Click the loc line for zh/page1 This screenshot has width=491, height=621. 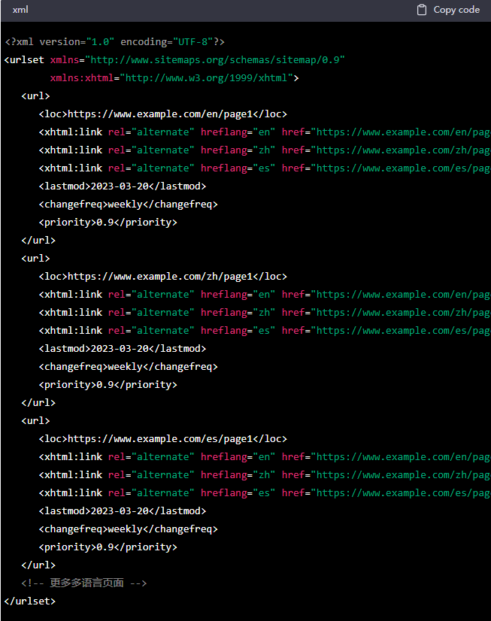tap(162, 277)
